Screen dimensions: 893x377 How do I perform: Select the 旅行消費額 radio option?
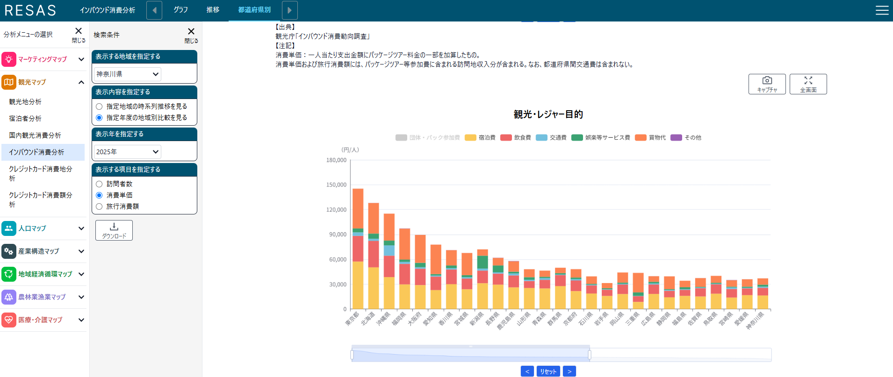99,206
